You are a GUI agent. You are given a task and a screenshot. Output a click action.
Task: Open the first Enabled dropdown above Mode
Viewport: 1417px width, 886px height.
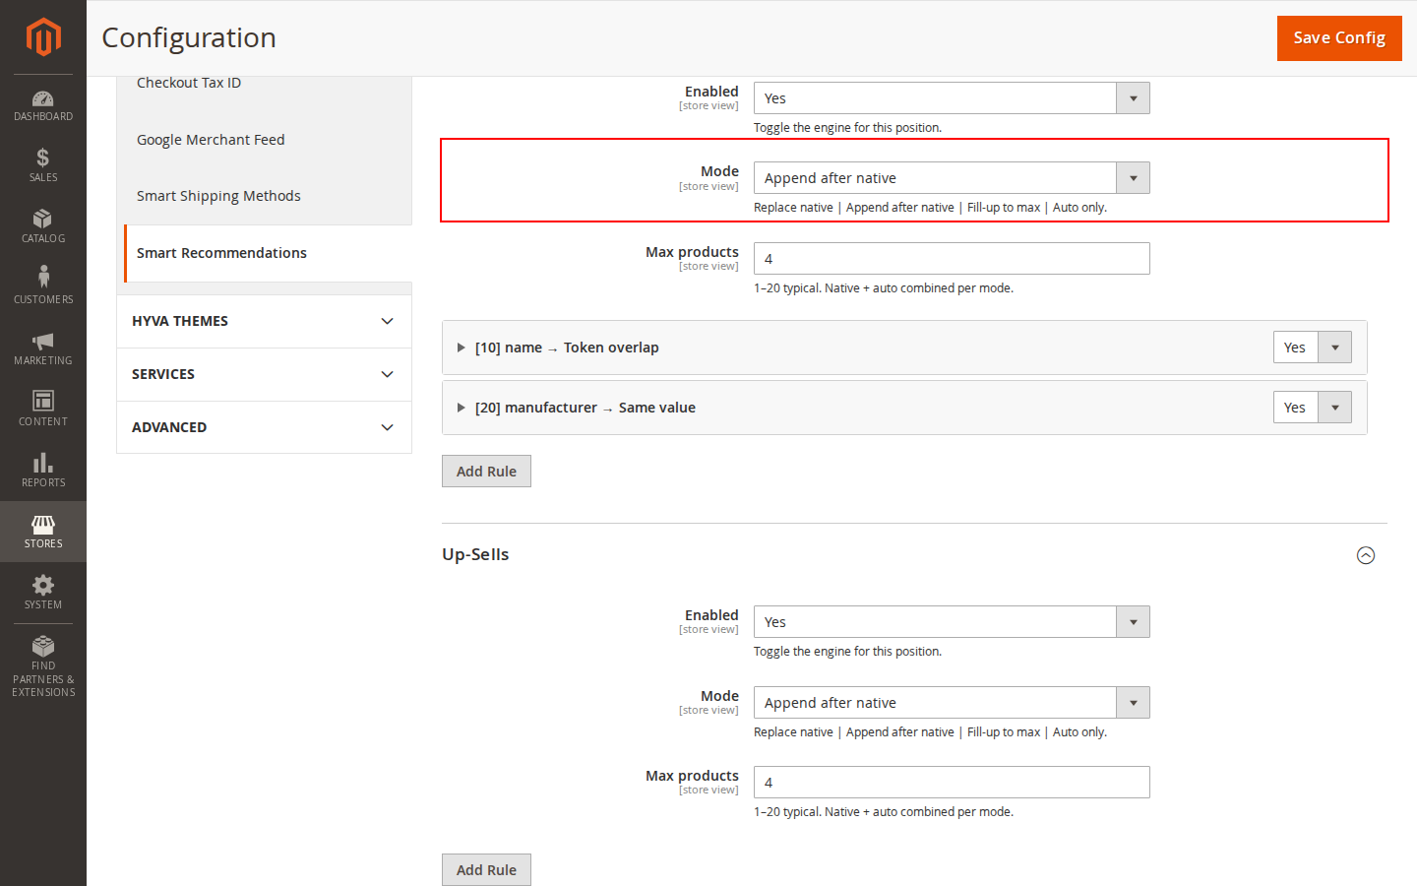952,98
